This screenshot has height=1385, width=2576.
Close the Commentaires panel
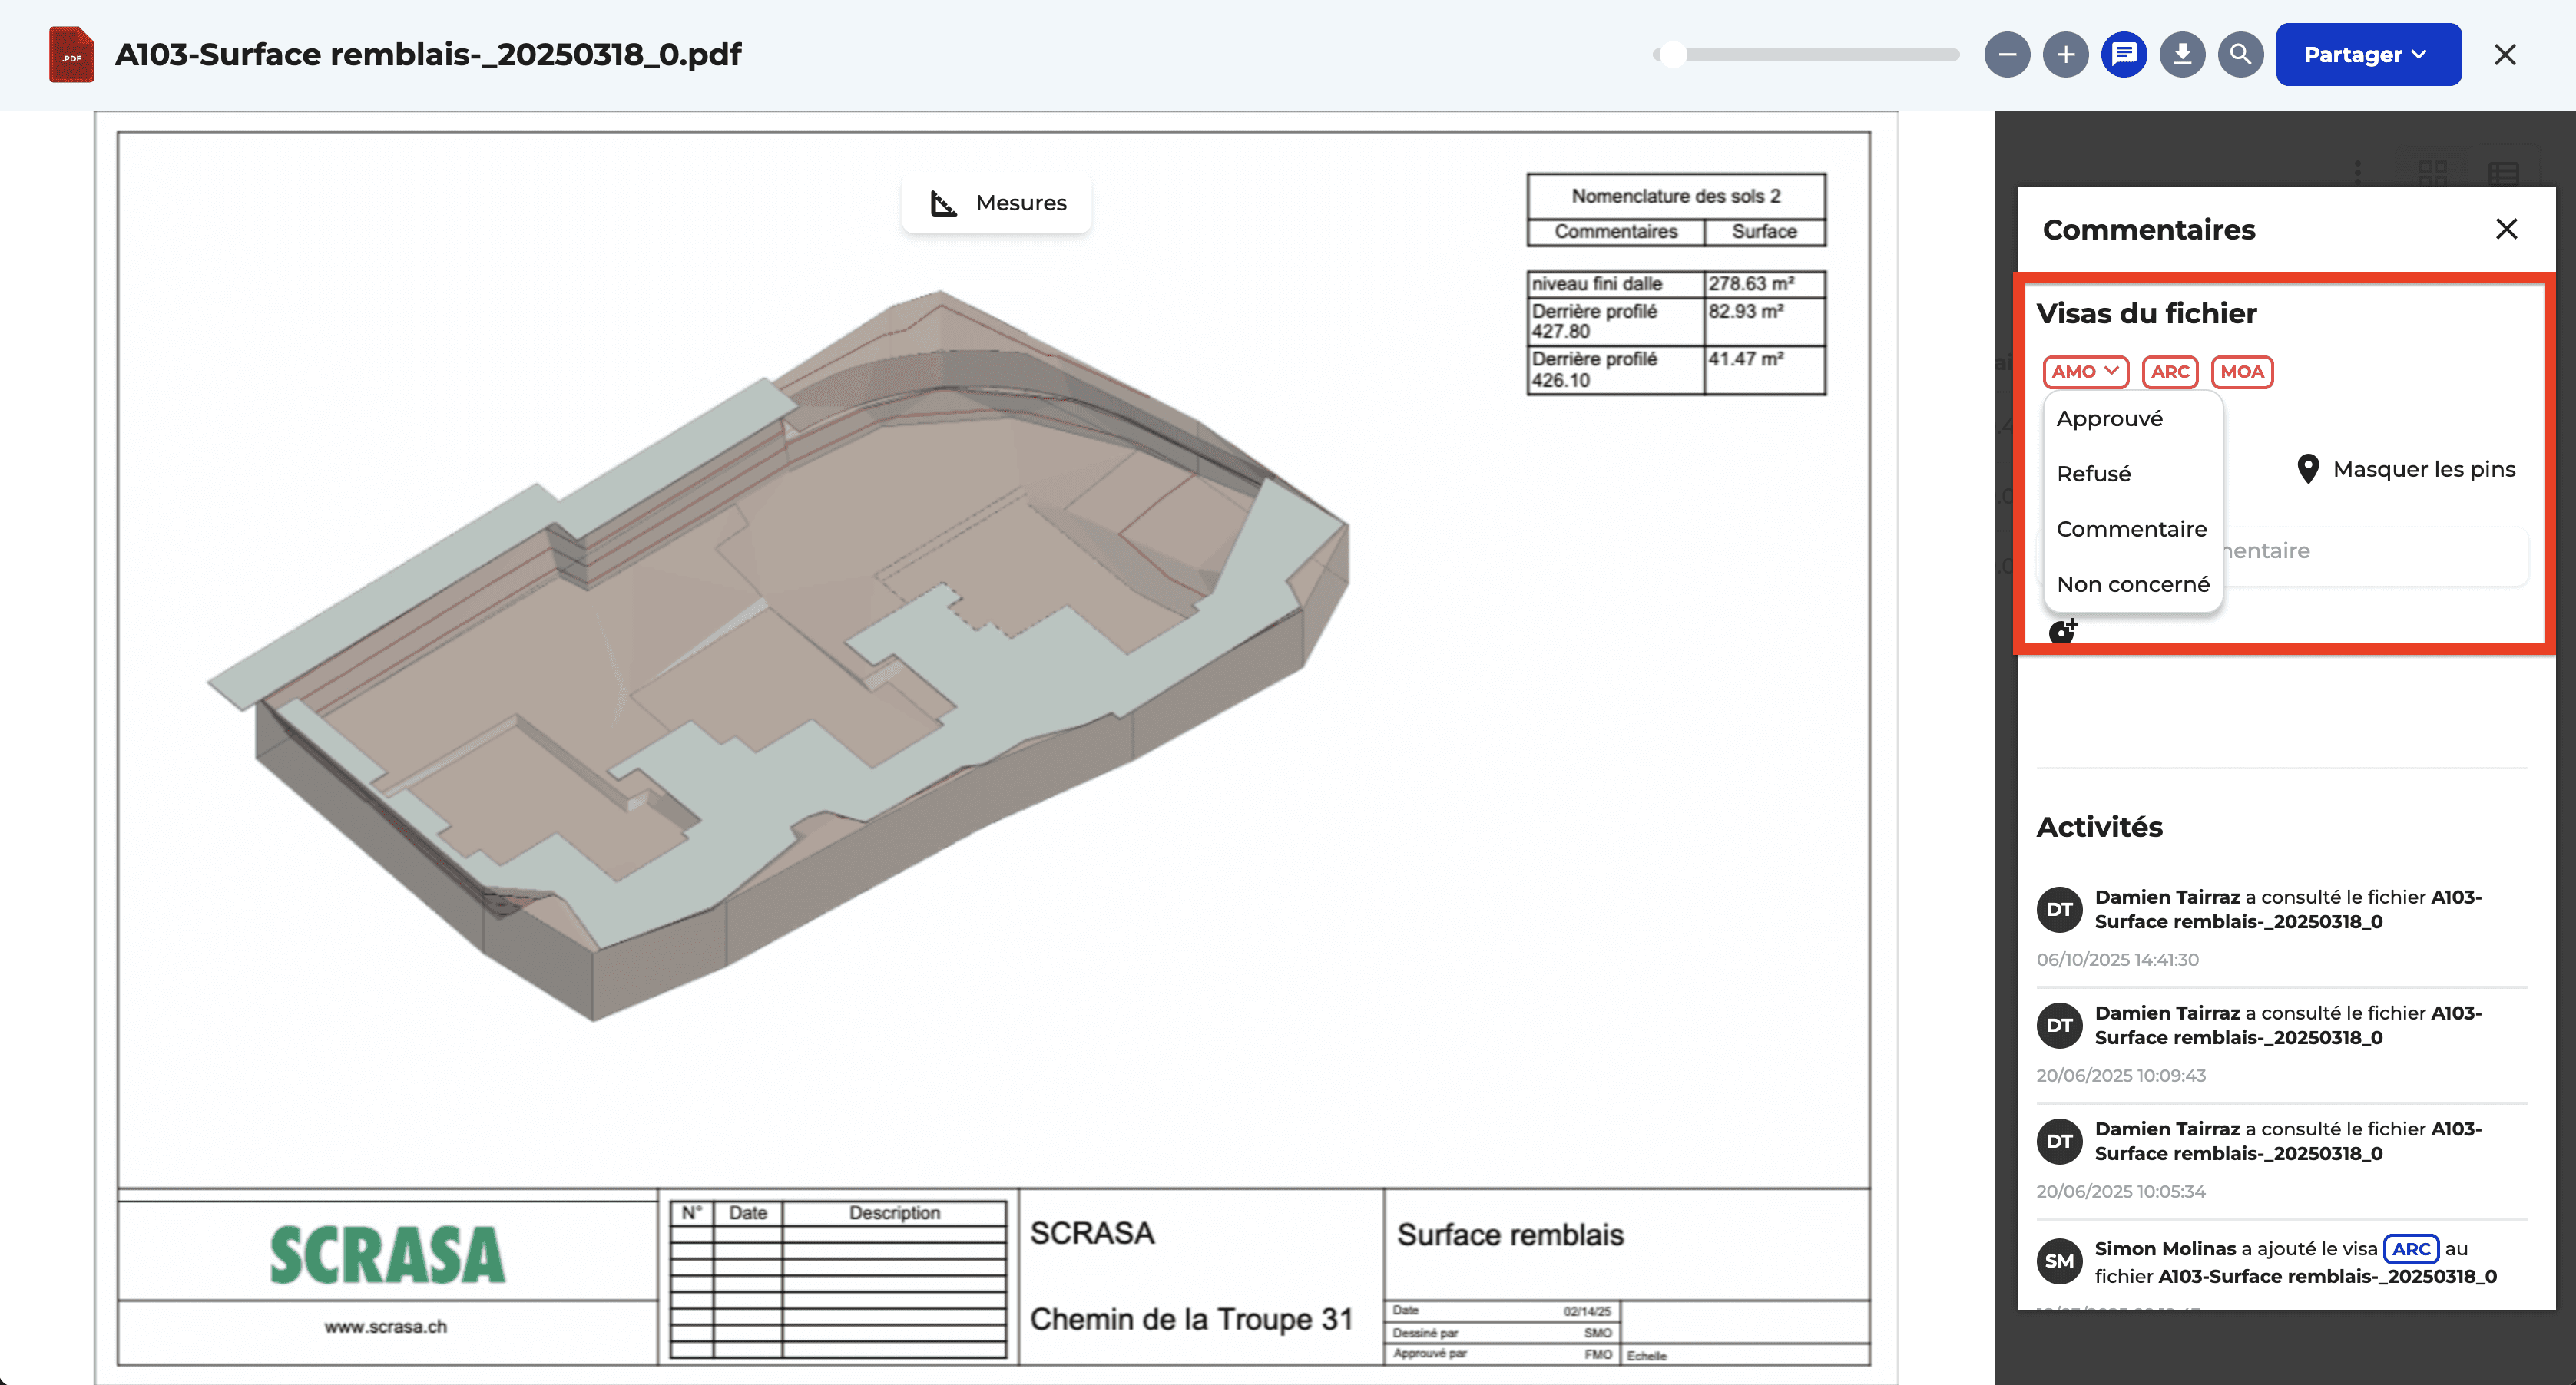pyautogui.click(x=2505, y=229)
